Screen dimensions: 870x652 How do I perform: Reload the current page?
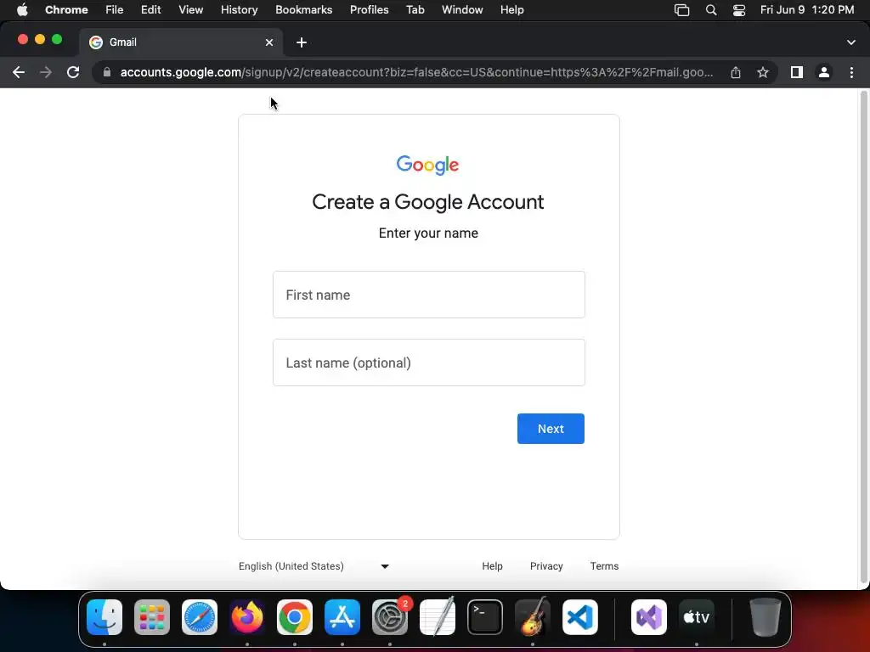tap(73, 72)
